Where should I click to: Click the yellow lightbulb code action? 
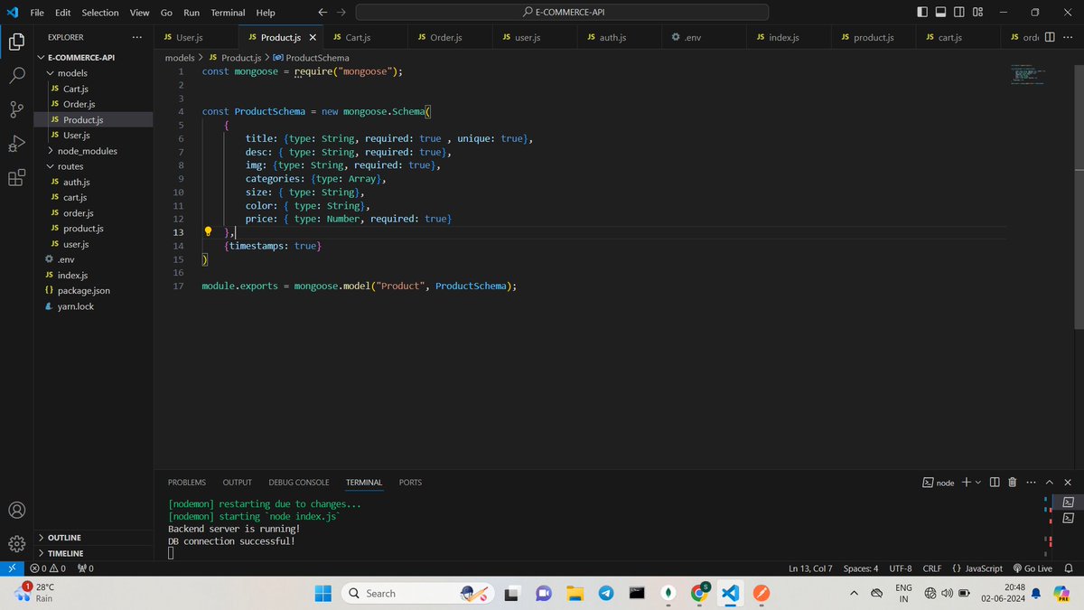tap(208, 232)
